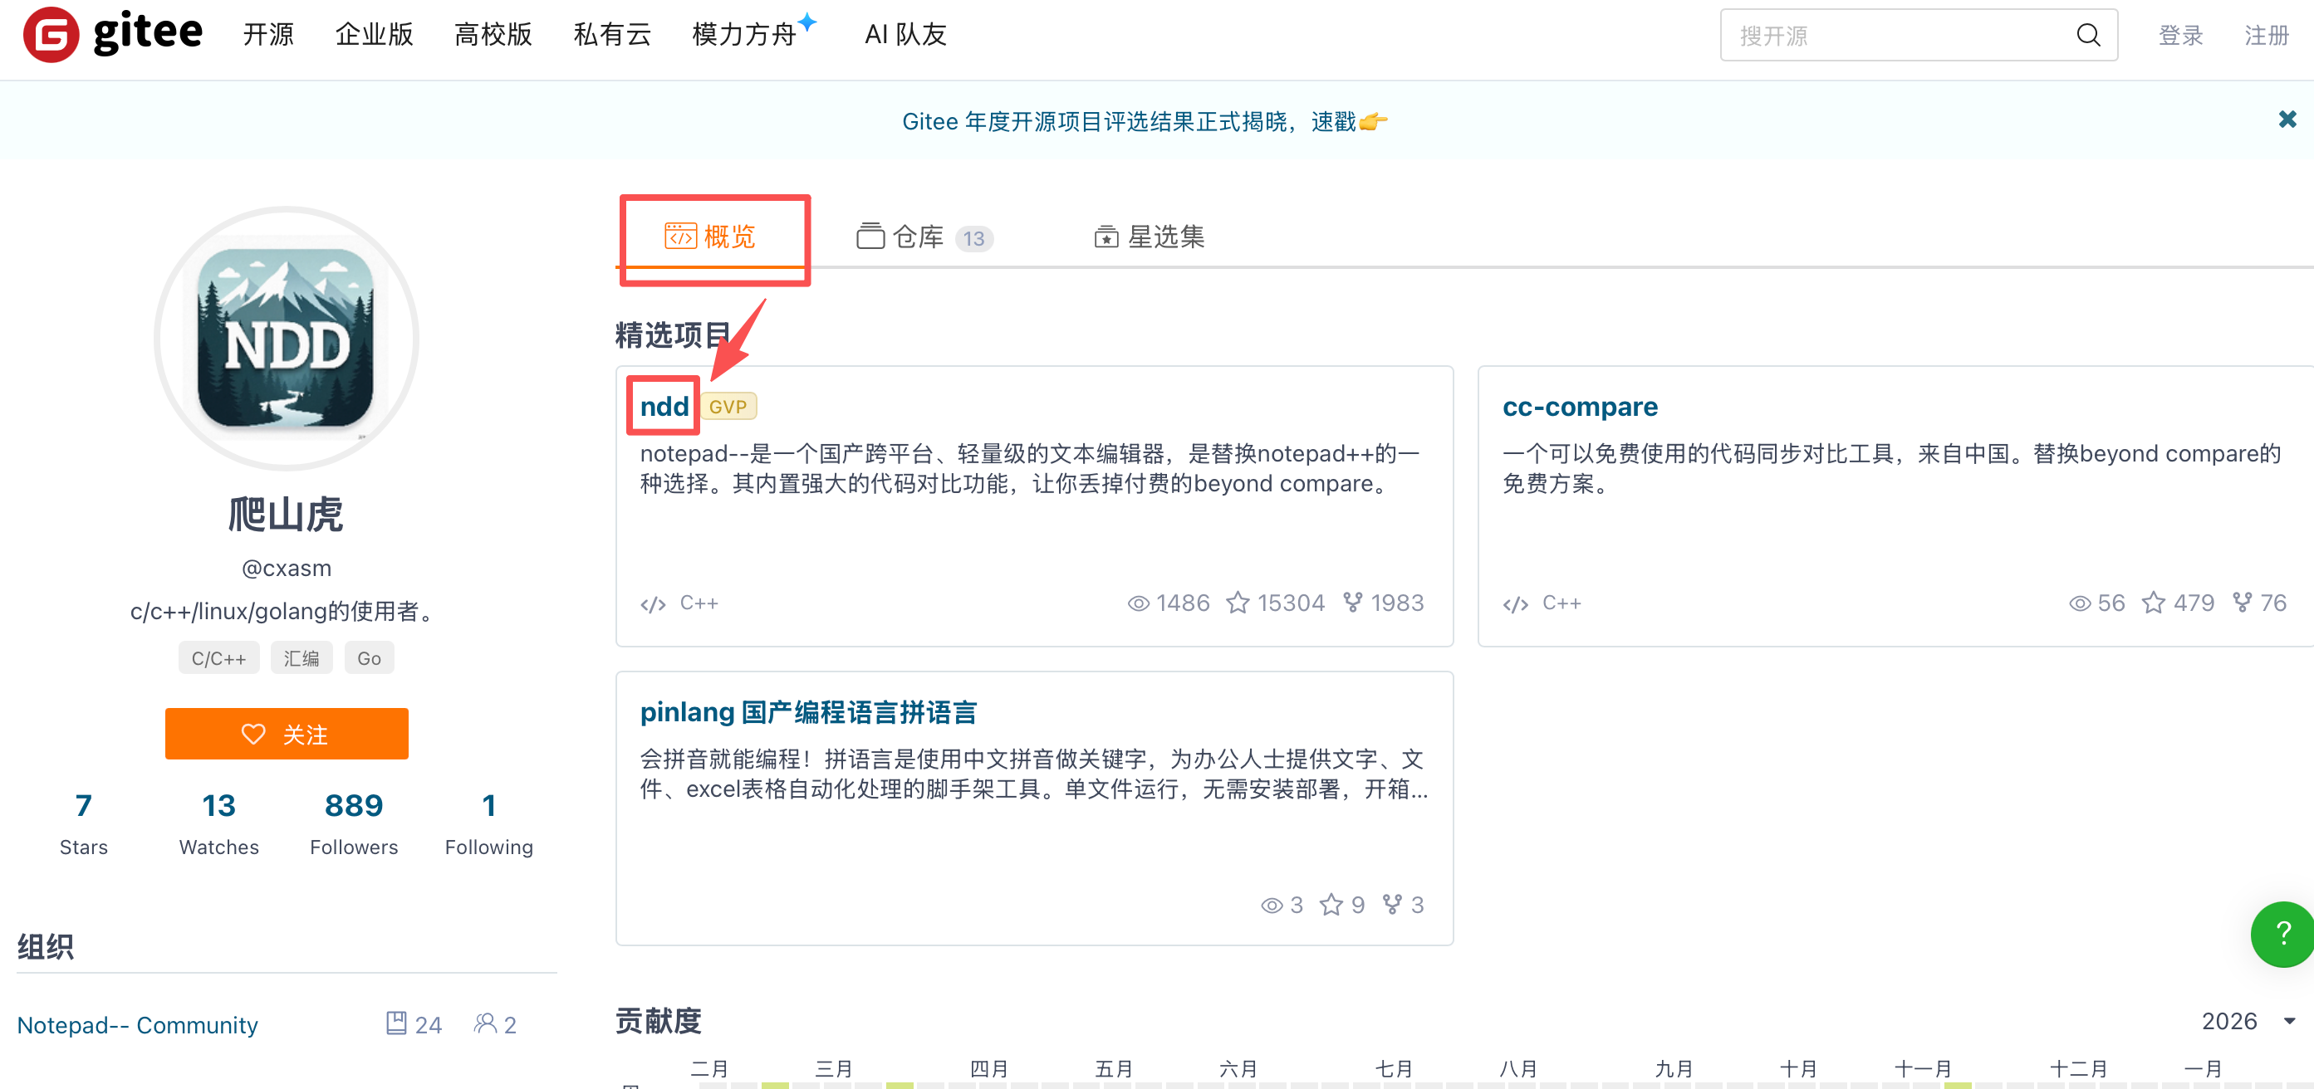Open the cc-compare project link

click(1579, 407)
